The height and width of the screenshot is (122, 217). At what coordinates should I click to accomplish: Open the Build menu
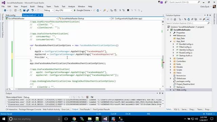(32, 6)
